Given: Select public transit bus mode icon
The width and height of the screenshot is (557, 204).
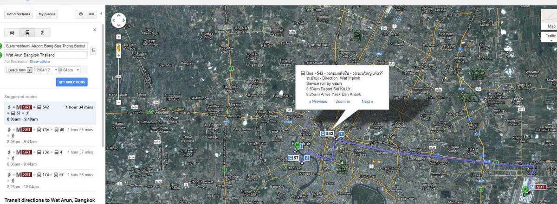Looking at the screenshot, I should 27,32.
